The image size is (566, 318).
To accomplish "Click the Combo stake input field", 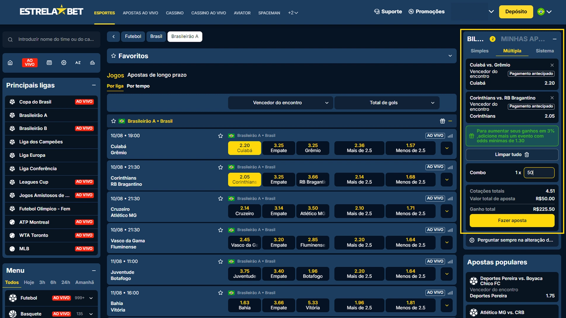I will [x=539, y=173].
